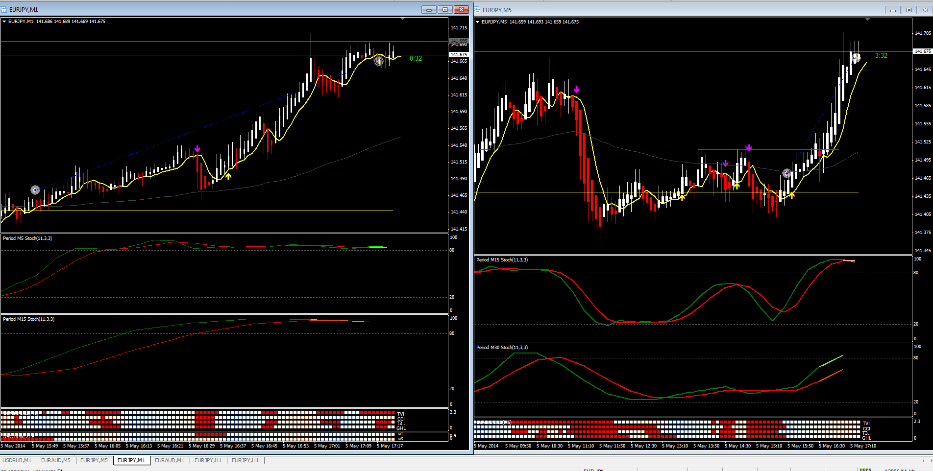Open the EURJPY,M5 tab in the bottom bar
The width and height of the screenshot is (933, 471).
click(94, 460)
